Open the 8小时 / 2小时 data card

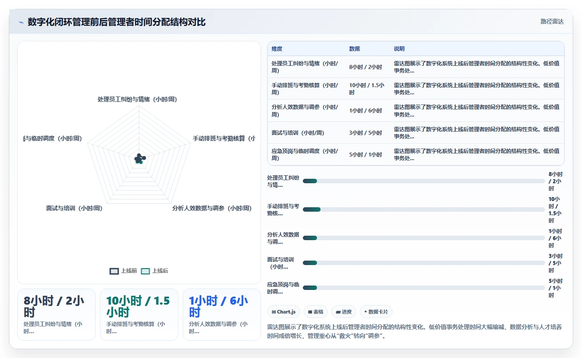click(56, 314)
